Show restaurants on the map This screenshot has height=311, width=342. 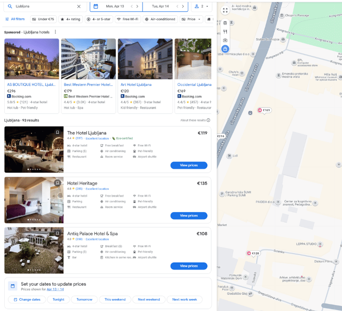click(x=225, y=31)
